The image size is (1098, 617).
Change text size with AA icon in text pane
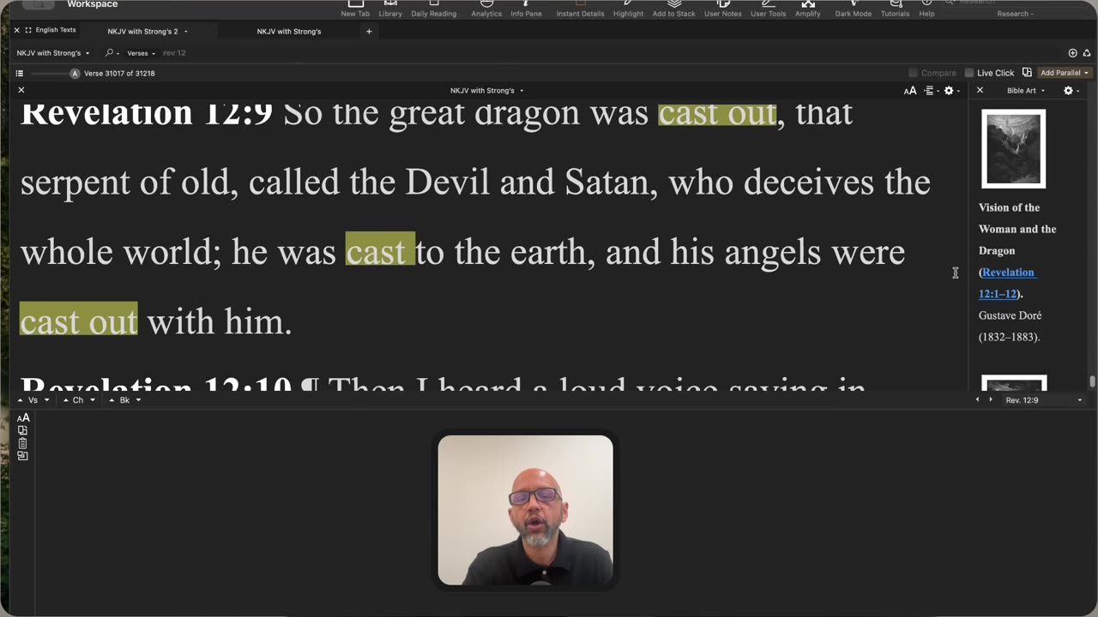point(910,91)
